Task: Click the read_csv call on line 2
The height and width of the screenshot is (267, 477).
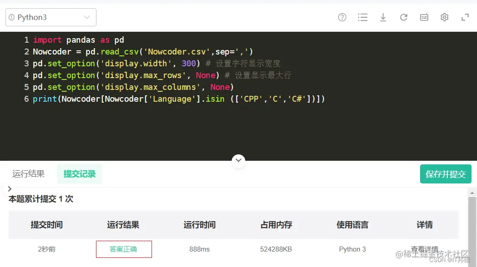Action: click(120, 52)
